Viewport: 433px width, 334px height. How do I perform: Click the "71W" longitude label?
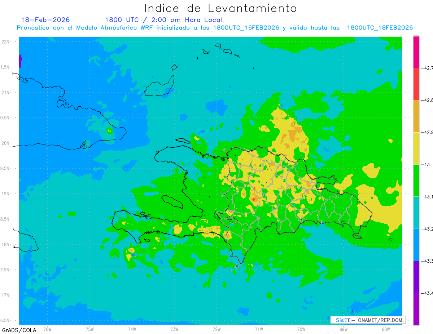point(259,329)
